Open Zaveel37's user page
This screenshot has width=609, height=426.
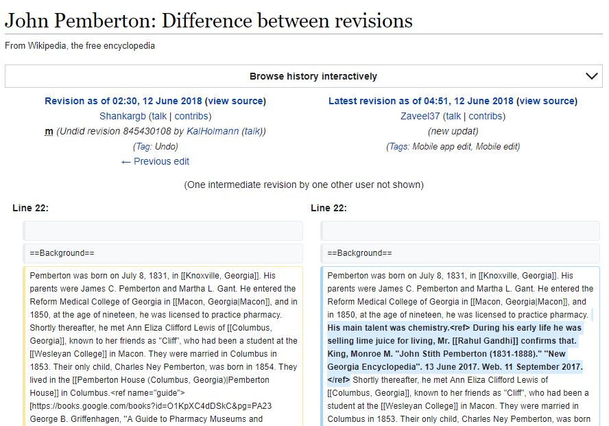(420, 116)
